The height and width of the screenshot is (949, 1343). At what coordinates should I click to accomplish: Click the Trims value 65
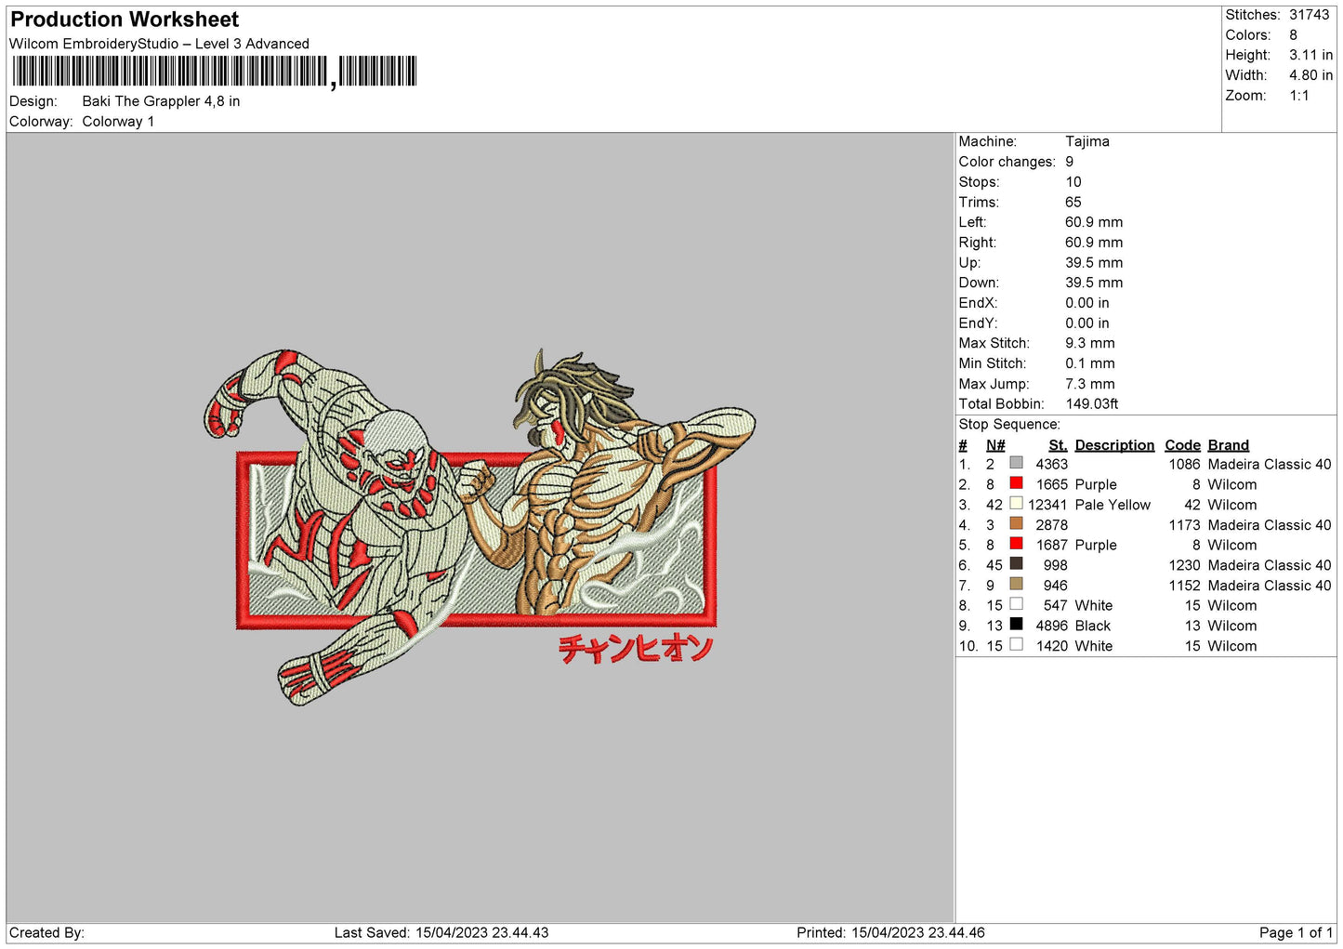[1073, 203]
